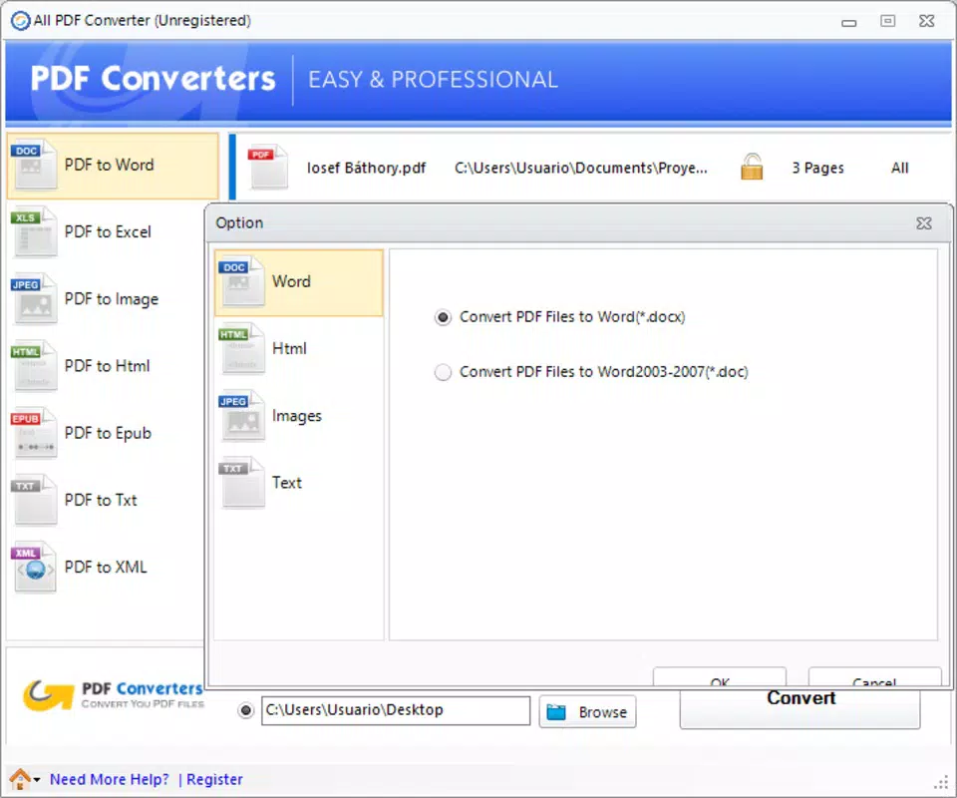
Task: Click the DOC icon in Option dialog
Action: click(x=241, y=281)
